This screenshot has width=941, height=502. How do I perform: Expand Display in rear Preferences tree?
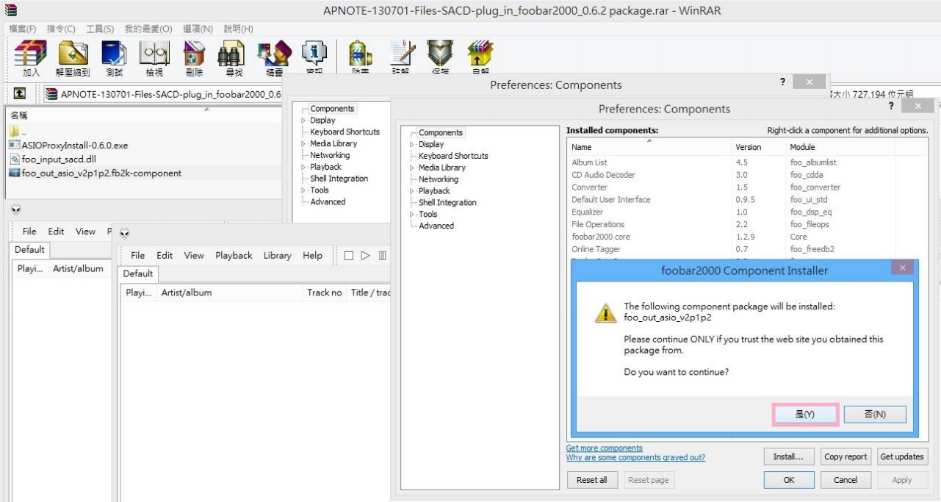pyautogui.click(x=303, y=121)
